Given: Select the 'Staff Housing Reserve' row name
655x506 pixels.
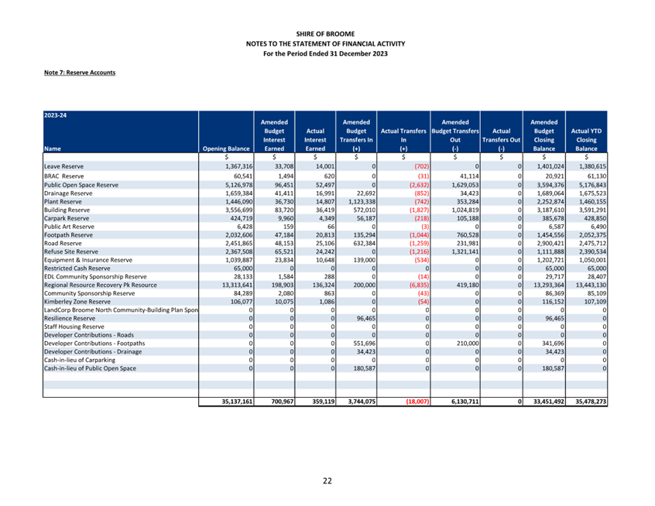Looking at the screenshot, I should click(74, 327).
